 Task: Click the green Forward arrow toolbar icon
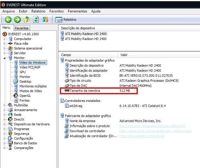(17, 20)
